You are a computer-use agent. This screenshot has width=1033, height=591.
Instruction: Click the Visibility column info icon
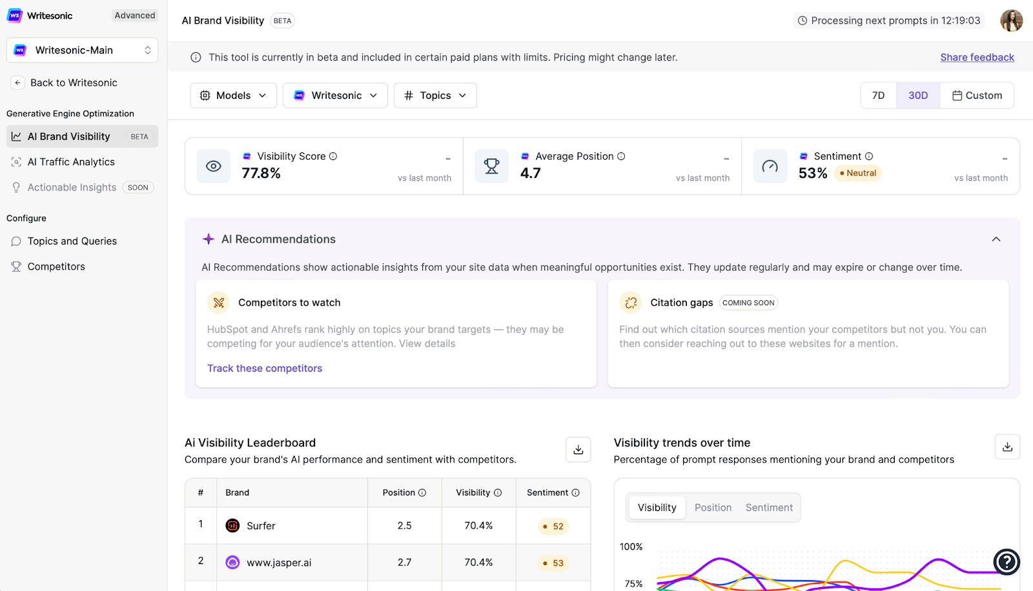498,493
